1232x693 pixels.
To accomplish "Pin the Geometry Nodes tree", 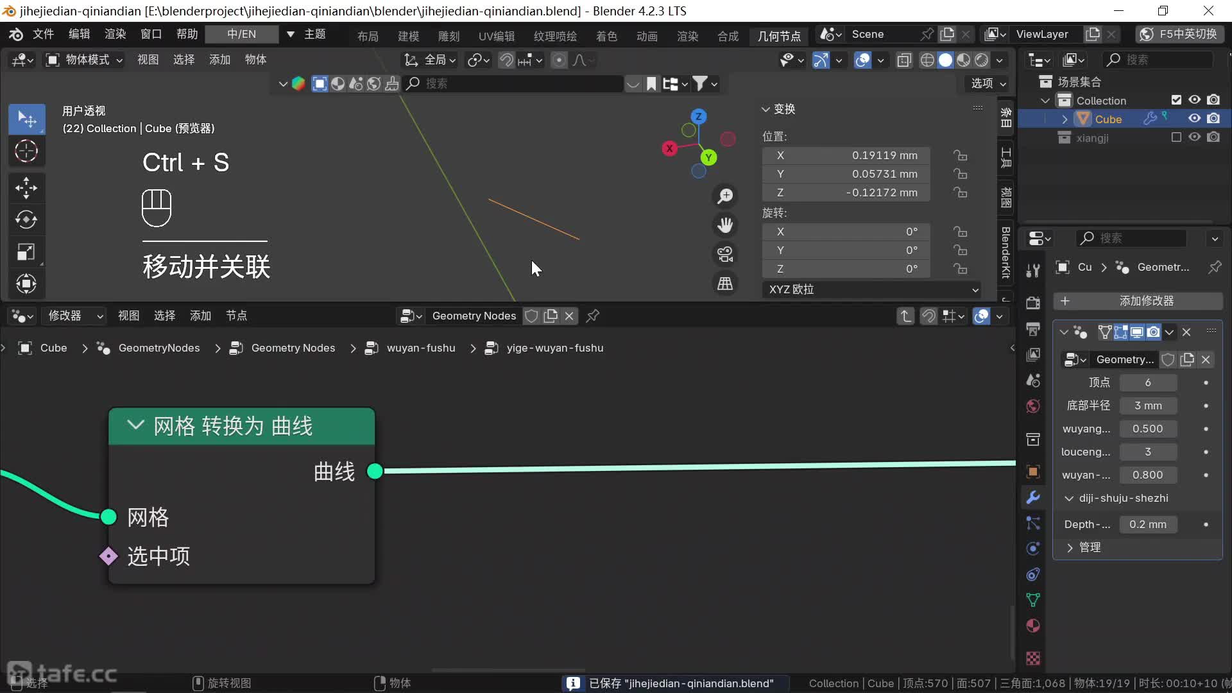I will pos(593,316).
